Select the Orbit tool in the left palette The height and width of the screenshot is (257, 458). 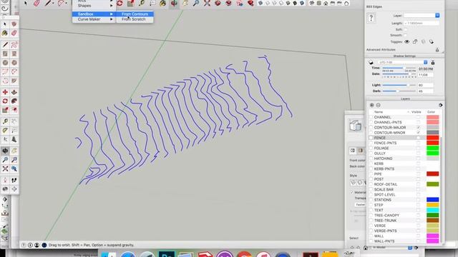coord(5,151)
